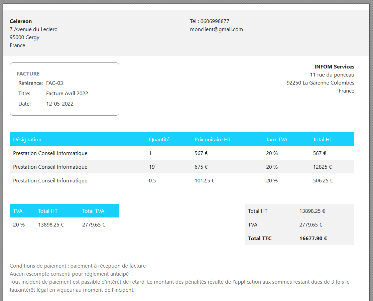Click the quantity 19 cell
Image resolution: width=373 pixels, height=301 pixels.
[x=152, y=167]
